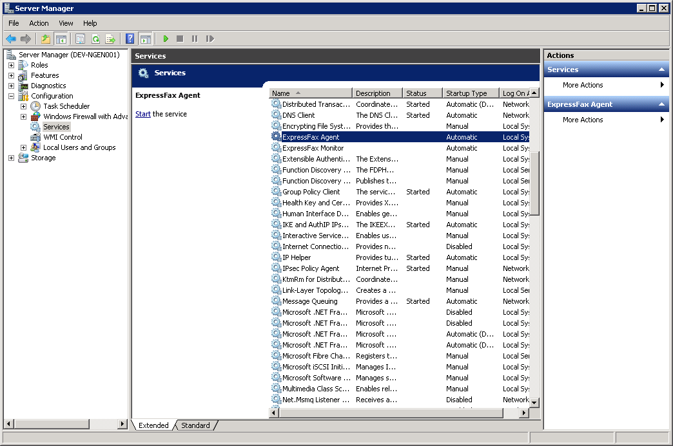Click the services list horizontal scrollbar thumb
This screenshot has width=673, height=446.
391,413
